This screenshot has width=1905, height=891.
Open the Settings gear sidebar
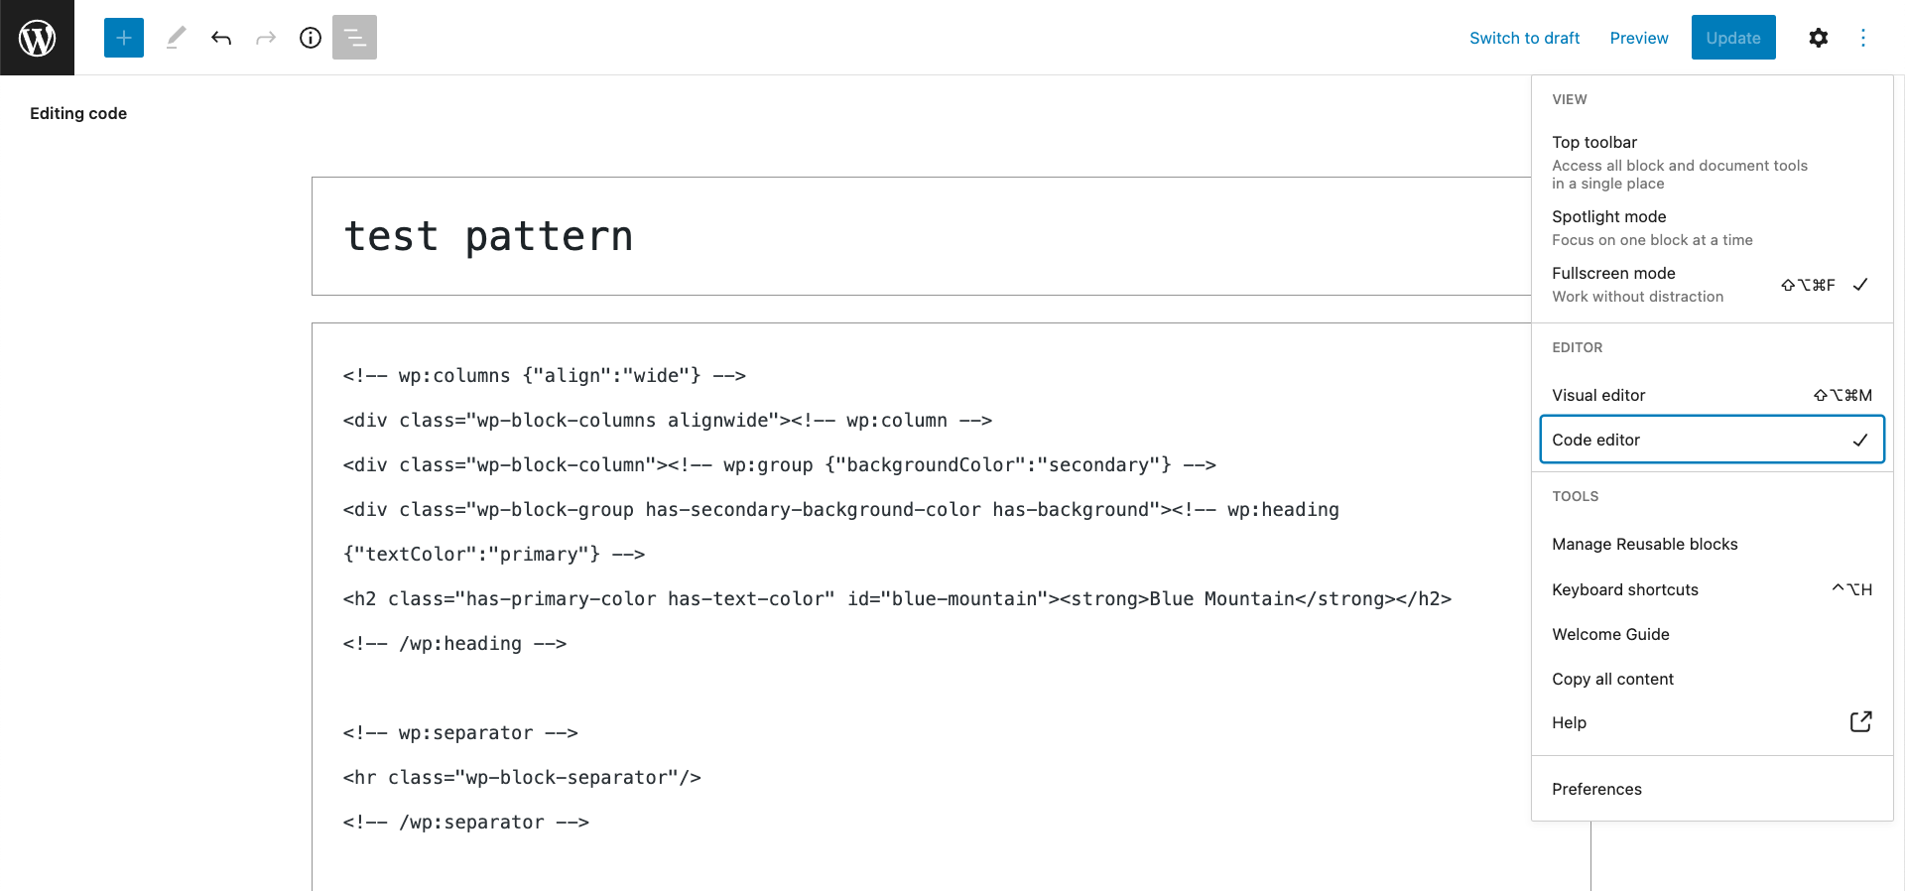1818,38
